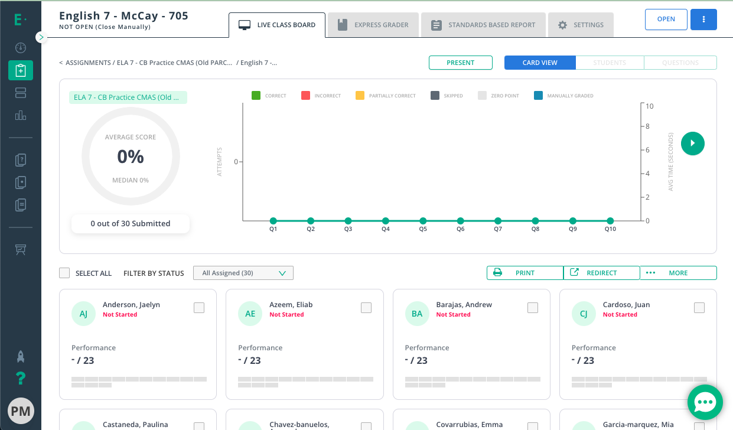This screenshot has height=430, width=733.
Task: Check the SELECT ALL checkbox
Action: pyautogui.click(x=64, y=273)
